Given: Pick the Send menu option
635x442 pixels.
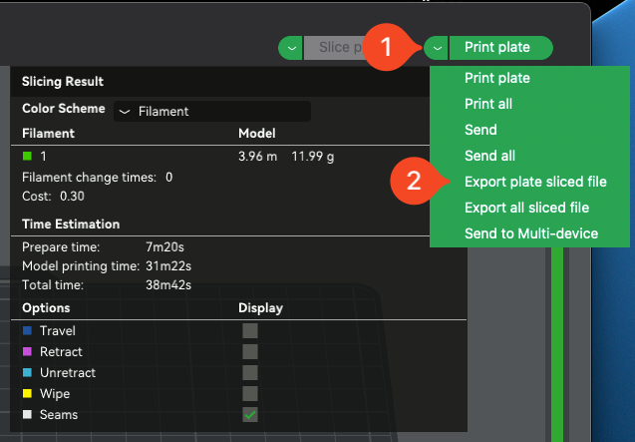Looking at the screenshot, I should [480, 130].
